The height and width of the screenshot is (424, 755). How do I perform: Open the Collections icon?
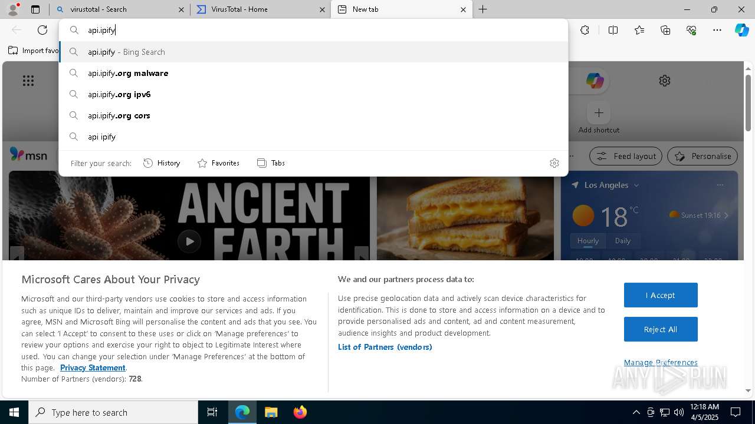665,30
